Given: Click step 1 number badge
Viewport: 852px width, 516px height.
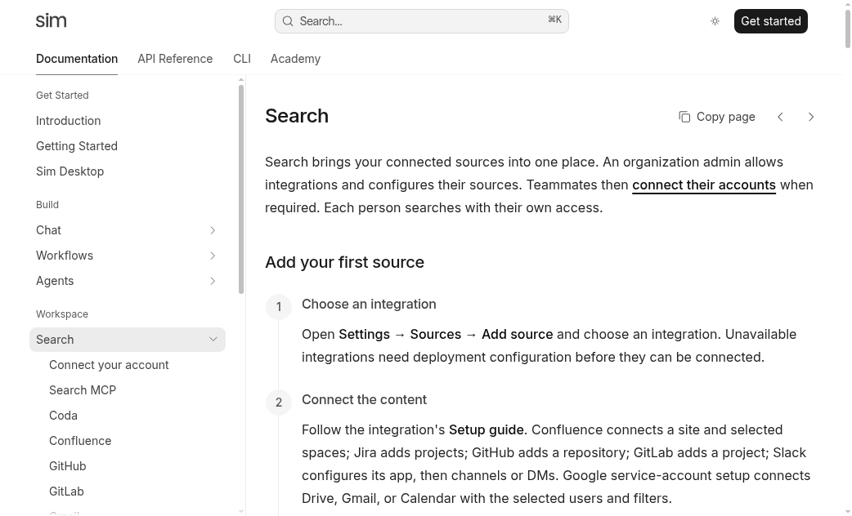Looking at the screenshot, I should (x=279, y=306).
